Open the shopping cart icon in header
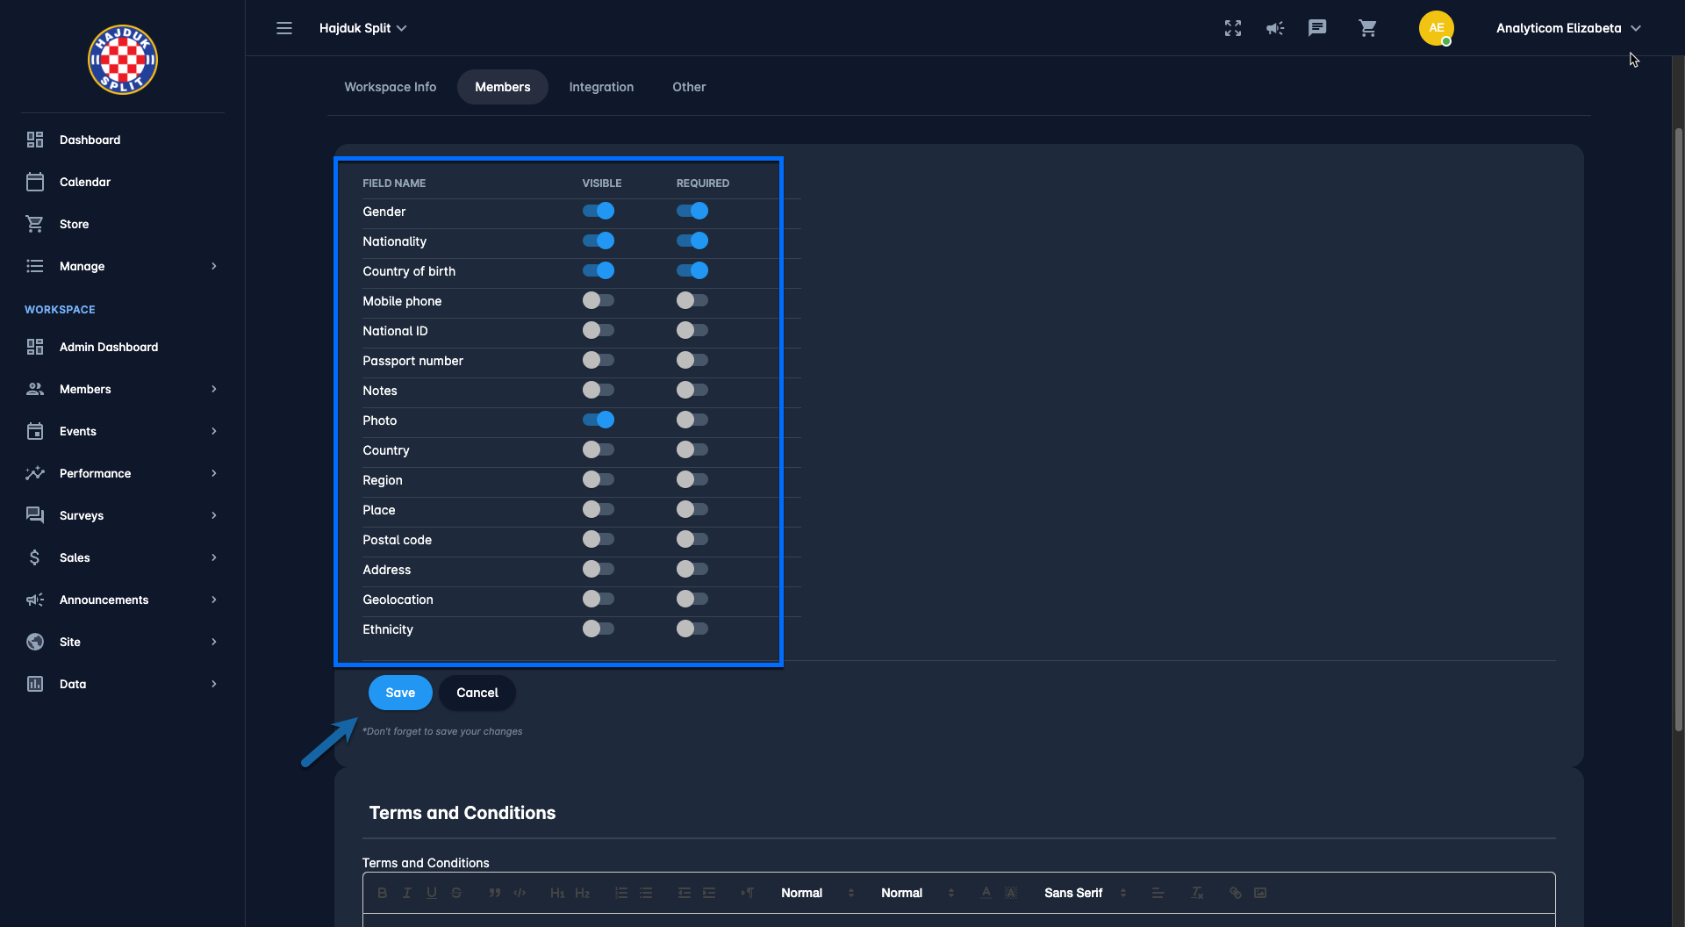The height and width of the screenshot is (927, 1685). pos(1367,28)
